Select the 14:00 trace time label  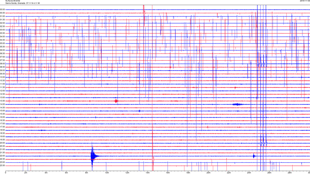(x=3, y=104)
